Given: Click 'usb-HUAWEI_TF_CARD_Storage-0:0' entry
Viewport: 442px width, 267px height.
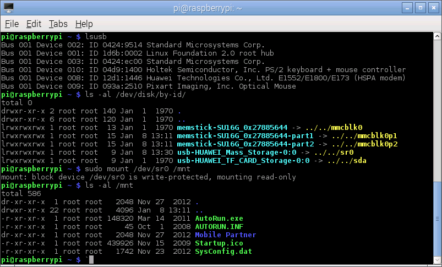Looking at the screenshot, I should [243, 160].
